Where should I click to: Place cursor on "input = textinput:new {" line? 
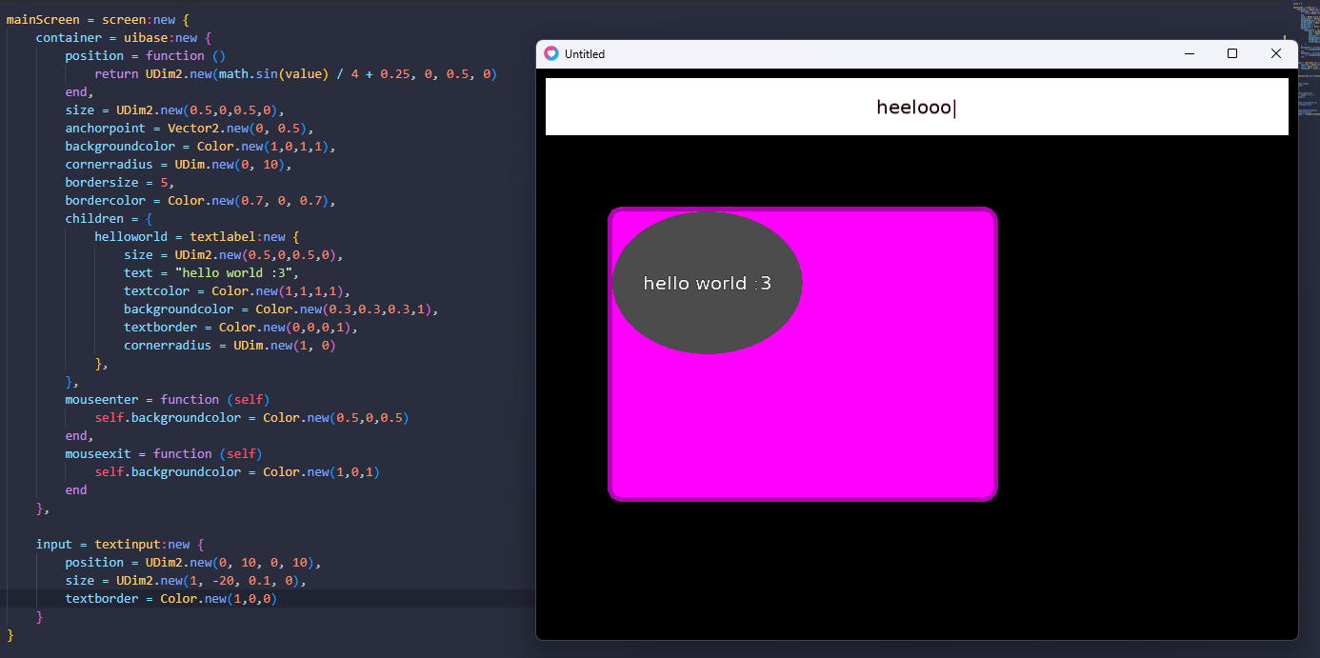point(119,545)
